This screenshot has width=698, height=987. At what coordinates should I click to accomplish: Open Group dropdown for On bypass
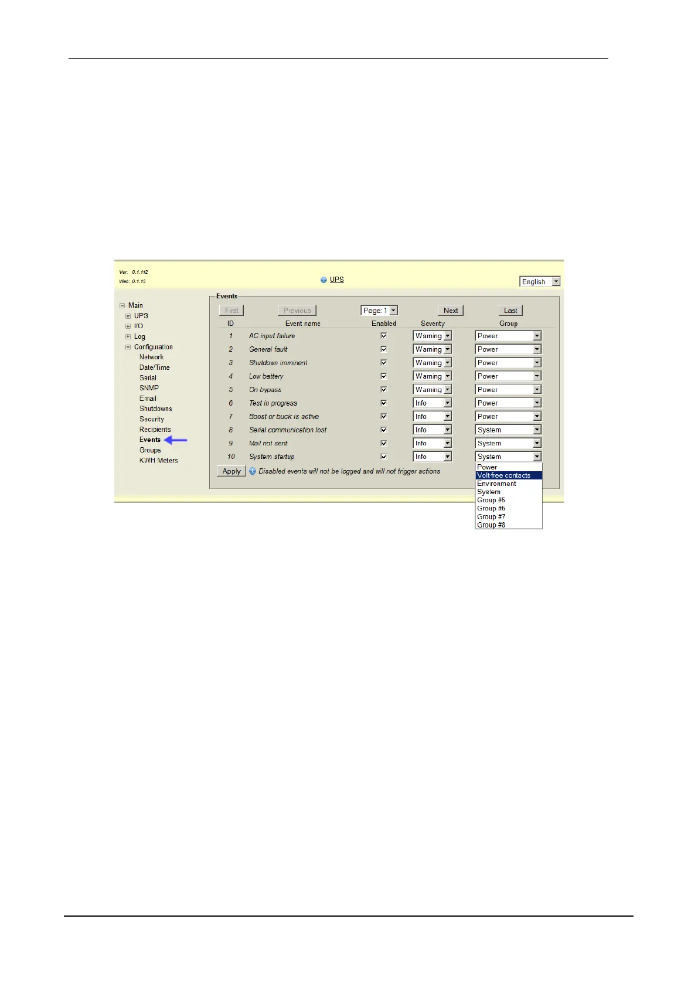(x=508, y=390)
